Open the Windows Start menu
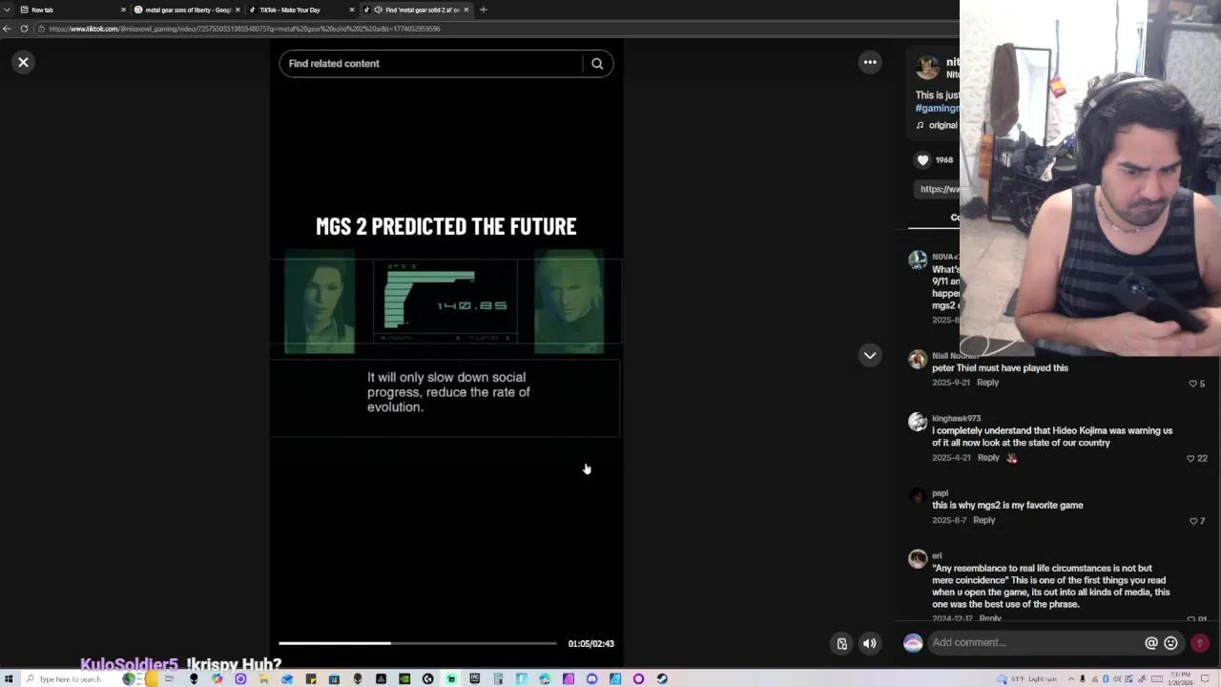The height and width of the screenshot is (687, 1221). tap(9, 678)
